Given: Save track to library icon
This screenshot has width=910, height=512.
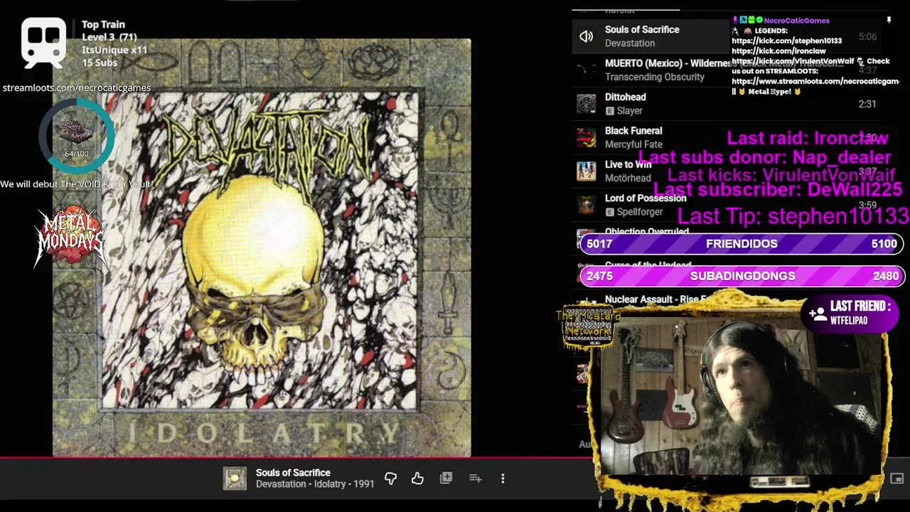Looking at the screenshot, I should click(446, 479).
